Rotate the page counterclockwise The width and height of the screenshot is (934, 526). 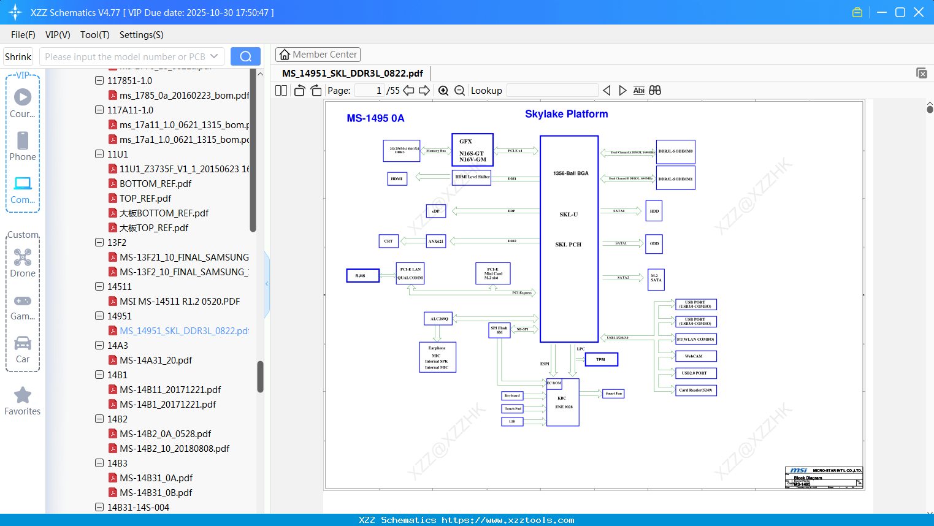299,90
